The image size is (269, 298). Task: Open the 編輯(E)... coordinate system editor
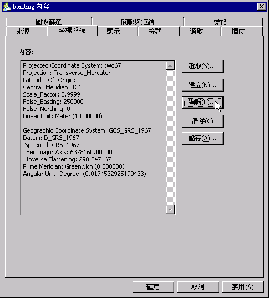click(202, 102)
